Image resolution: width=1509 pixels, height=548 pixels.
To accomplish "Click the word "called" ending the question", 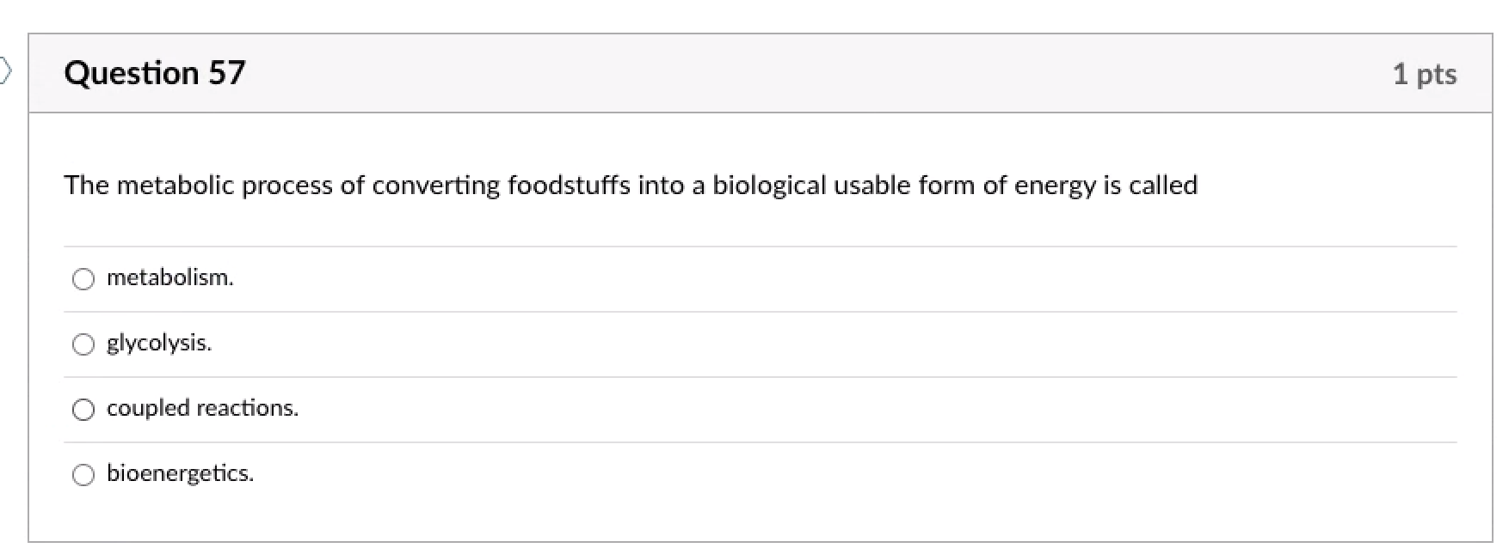I will click(1163, 186).
